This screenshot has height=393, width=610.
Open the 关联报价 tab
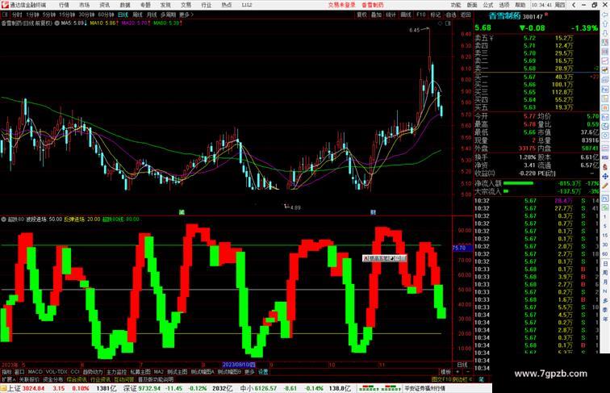pyautogui.click(x=29, y=379)
